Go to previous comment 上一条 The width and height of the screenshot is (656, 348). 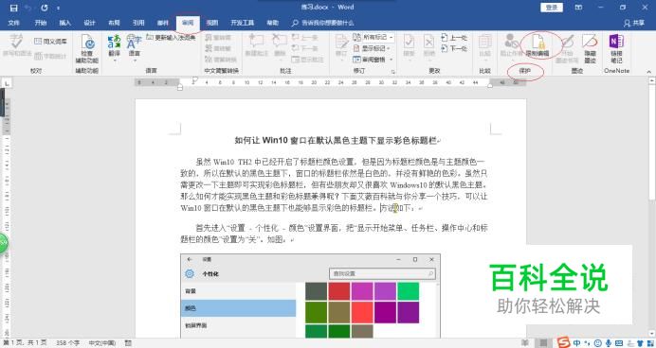(x=304, y=38)
